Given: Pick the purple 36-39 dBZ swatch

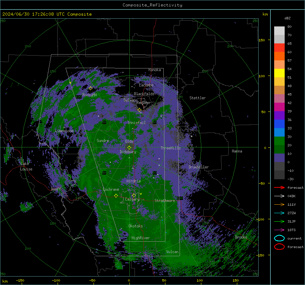Looking at the screenshot, I should coord(279,116).
